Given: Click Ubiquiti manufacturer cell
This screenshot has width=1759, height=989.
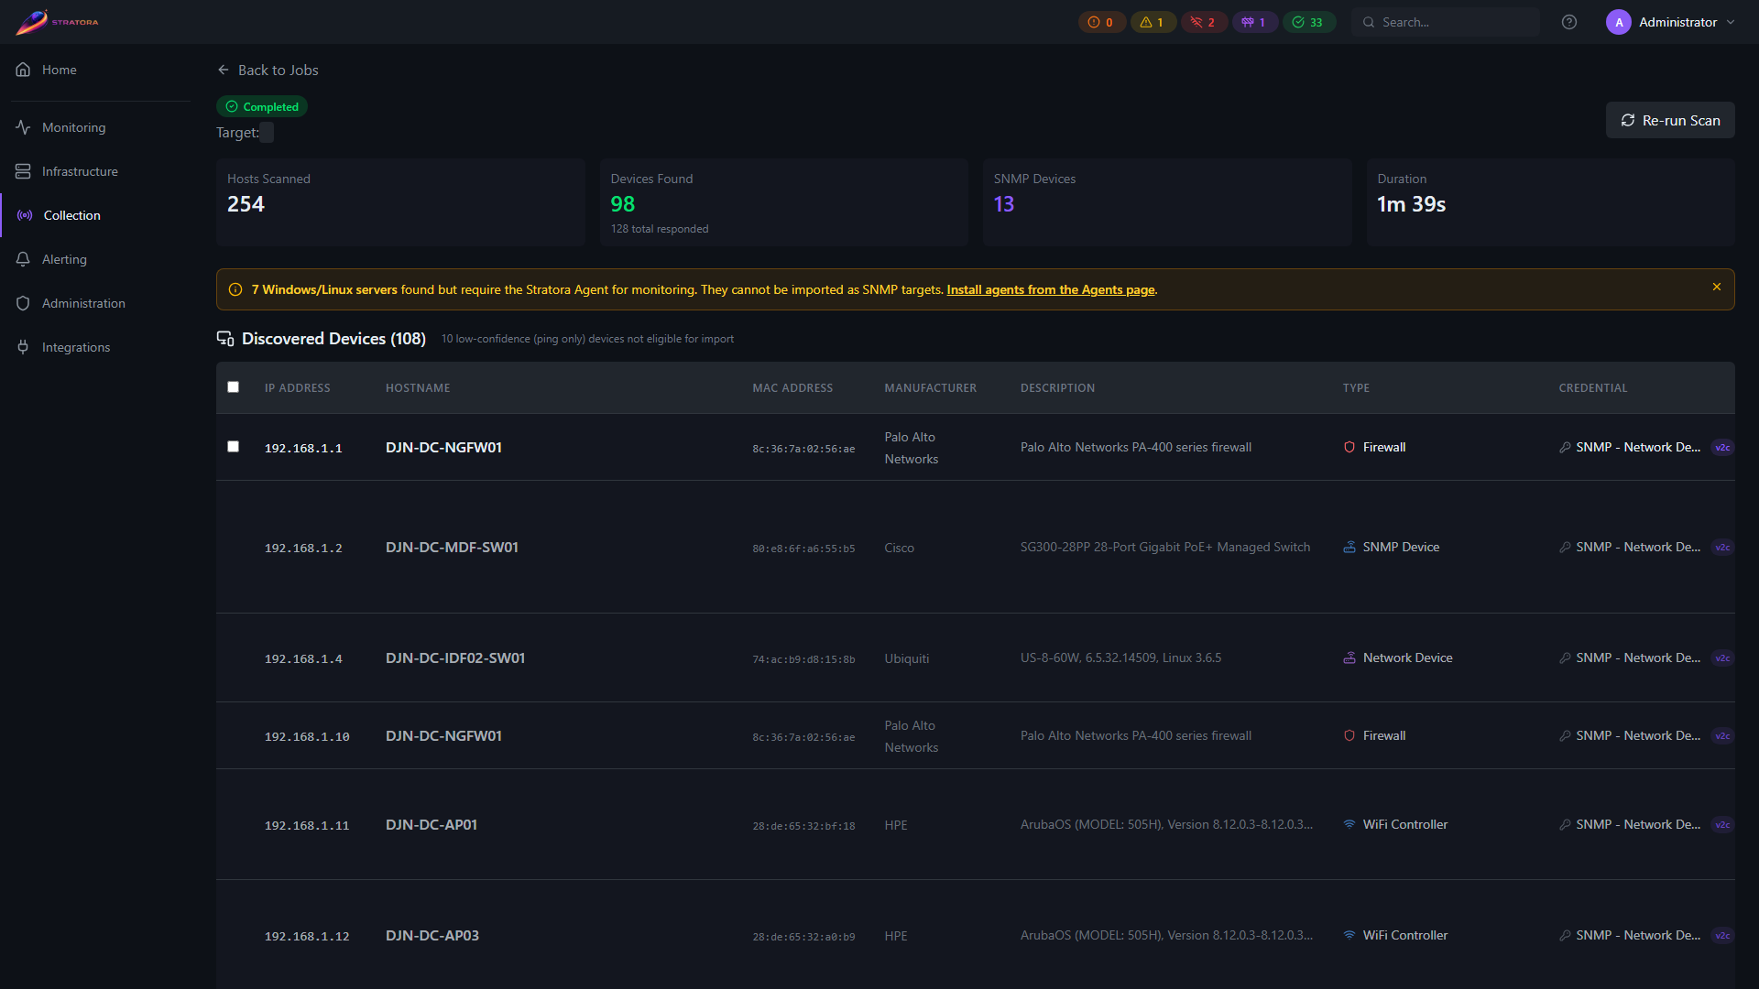Looking at the screenshot, I should click(906, 658).
